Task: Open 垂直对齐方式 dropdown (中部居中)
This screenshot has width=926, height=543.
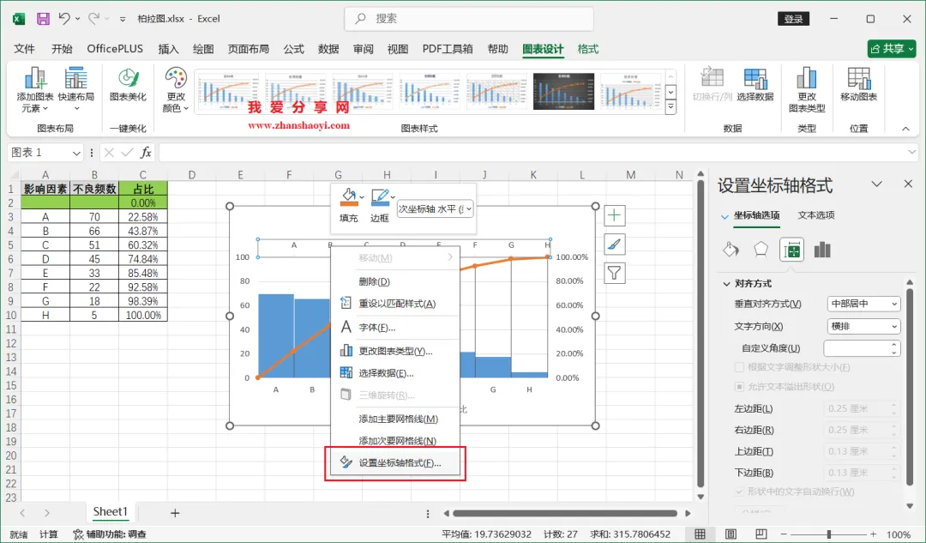Action: [863, 304]
